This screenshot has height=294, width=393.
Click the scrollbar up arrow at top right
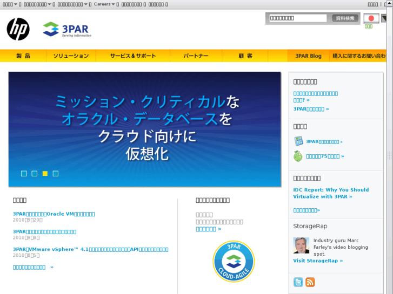pyautogui.click(x=390, y=3)
